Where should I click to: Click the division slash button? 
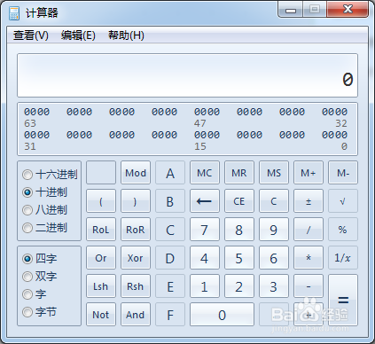click(x=309, y=230)
